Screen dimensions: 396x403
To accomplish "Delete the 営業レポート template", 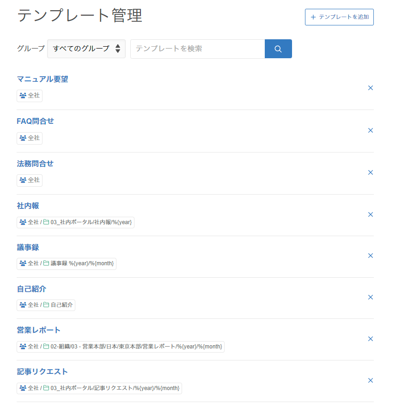I will [x=370, y=339].
